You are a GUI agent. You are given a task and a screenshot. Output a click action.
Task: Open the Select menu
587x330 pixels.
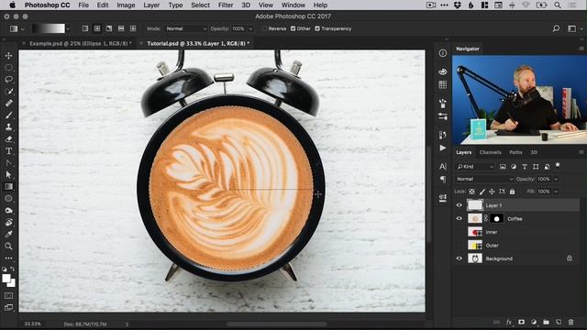pos(200,5)
